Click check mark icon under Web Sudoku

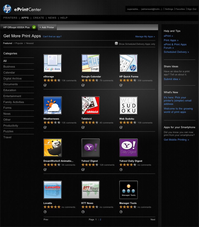pos(121,127)
